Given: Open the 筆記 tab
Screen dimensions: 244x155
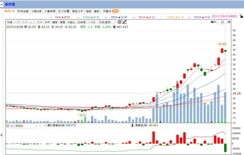Looking at the screenshot, I should (x=97, y=11).
